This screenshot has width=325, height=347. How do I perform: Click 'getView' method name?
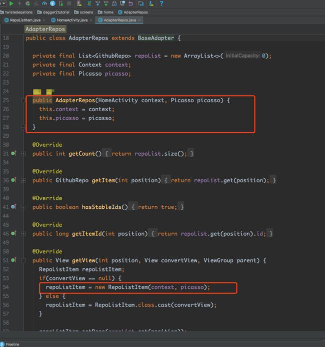[x=83, y=260]
